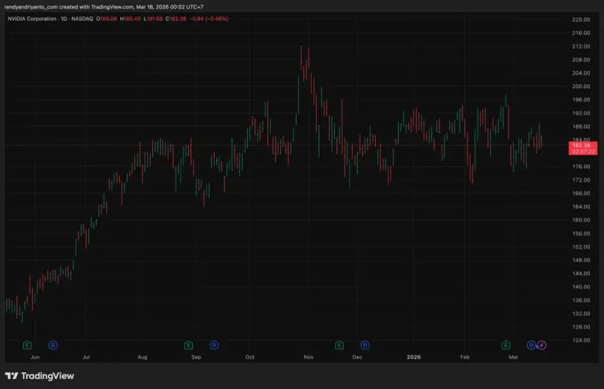Open the dividend D marker after September

tap(214, 345)
